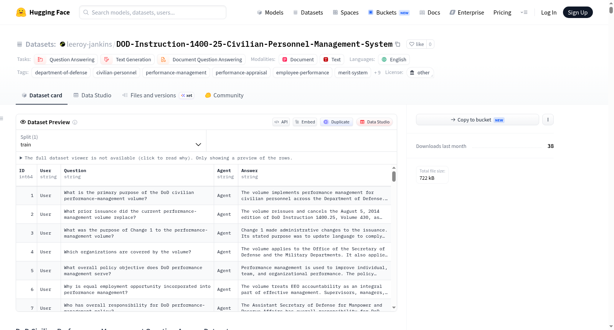Viewport: 614px width, 330px height.
Task: Click the department-of-defense tag
Action: pos(61,72)
